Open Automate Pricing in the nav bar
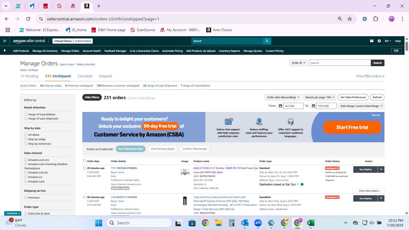 [172, 51]
